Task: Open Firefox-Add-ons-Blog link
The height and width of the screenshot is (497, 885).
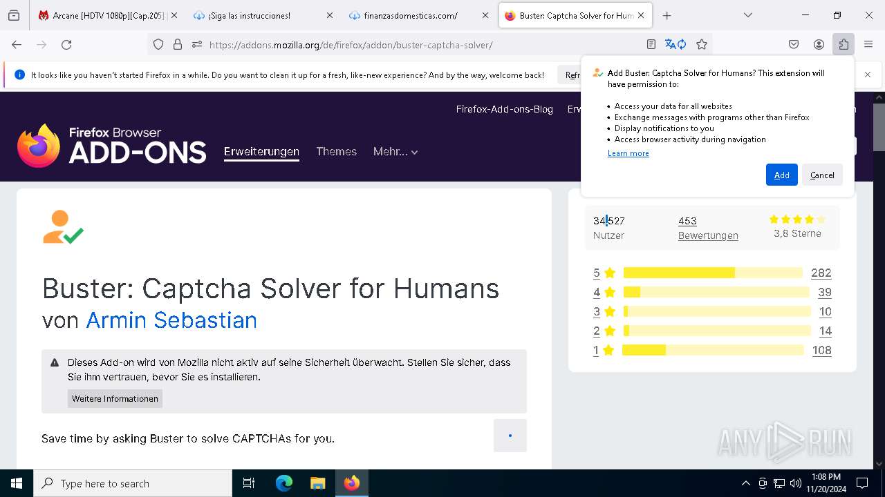Action: pos(505,109)
